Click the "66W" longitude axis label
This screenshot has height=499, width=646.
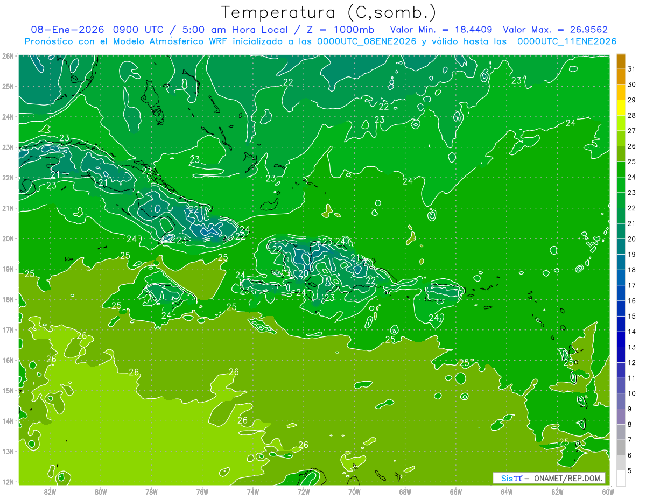[x=456, y=491]
